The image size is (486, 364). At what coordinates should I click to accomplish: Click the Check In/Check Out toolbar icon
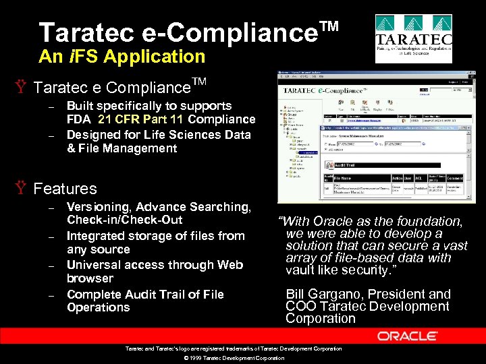click(364, 102)
